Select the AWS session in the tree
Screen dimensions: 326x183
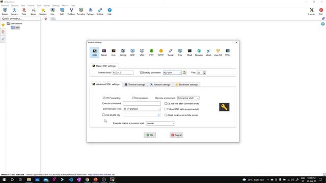[16, 27]
